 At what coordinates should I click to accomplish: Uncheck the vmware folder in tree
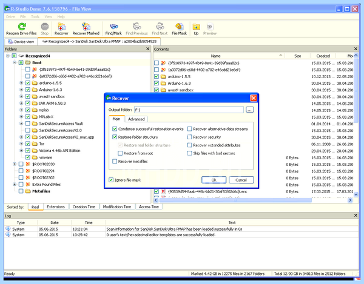(28, 157)
